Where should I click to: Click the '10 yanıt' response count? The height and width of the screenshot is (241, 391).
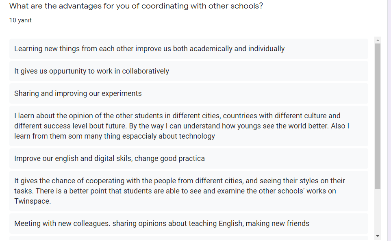click(x=20, y=20)
